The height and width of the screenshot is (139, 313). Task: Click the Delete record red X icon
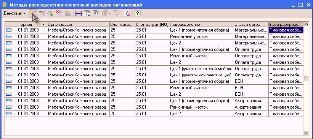point(59,13)
